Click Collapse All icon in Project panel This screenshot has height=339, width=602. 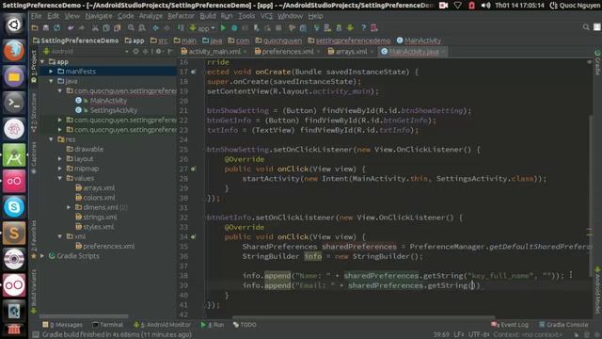pos(146,51)
